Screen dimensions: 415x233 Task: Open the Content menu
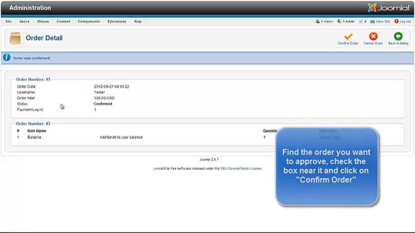[64, 21]
